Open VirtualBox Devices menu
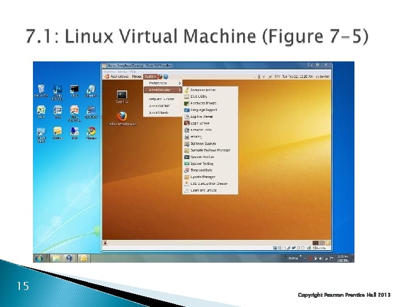This screenshot has width=409, height=307. [x=122, y=71]
